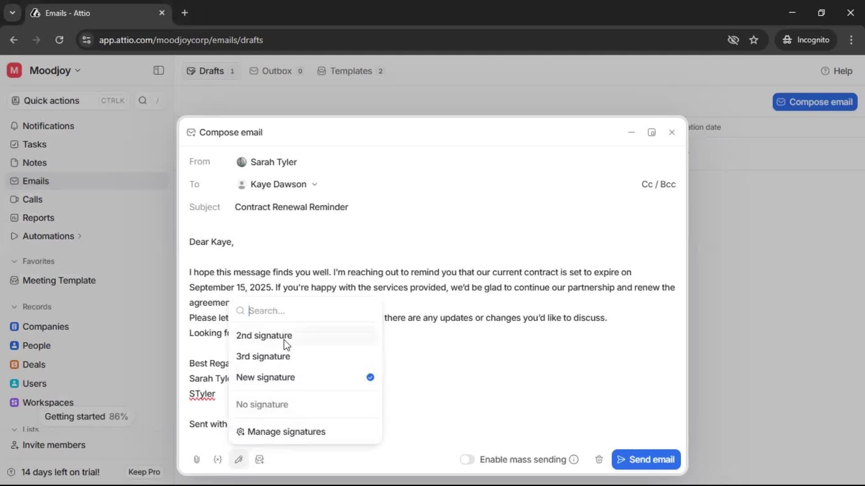Open search using the magnifier icon
865x486 pixels.
[143, 100]
